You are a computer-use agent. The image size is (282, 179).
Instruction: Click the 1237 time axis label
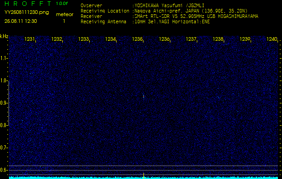(191, 39)
